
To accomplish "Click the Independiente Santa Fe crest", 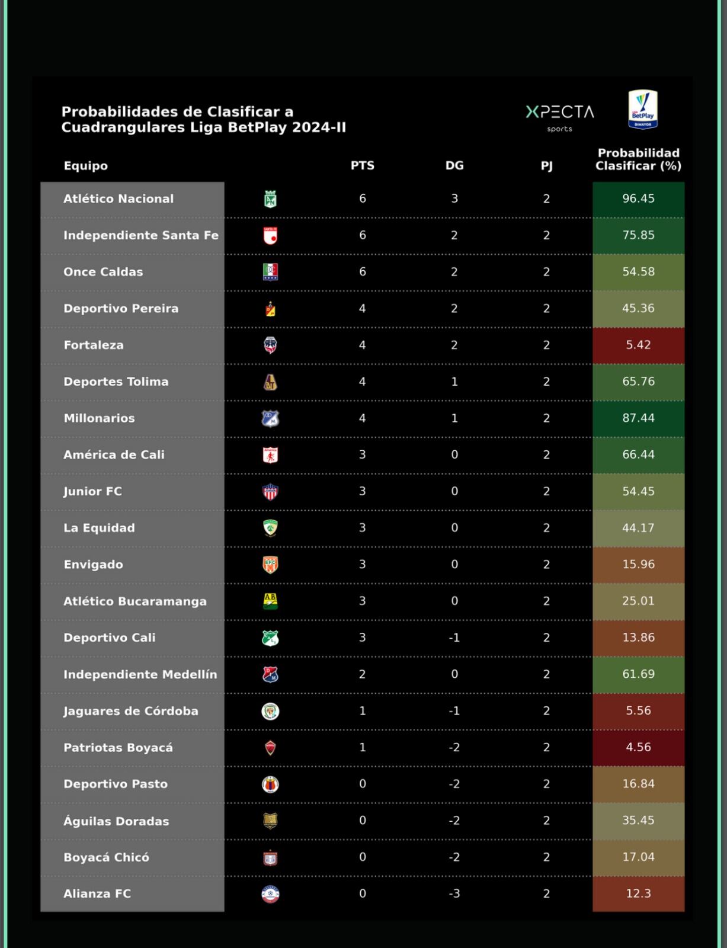I will 270,236.
